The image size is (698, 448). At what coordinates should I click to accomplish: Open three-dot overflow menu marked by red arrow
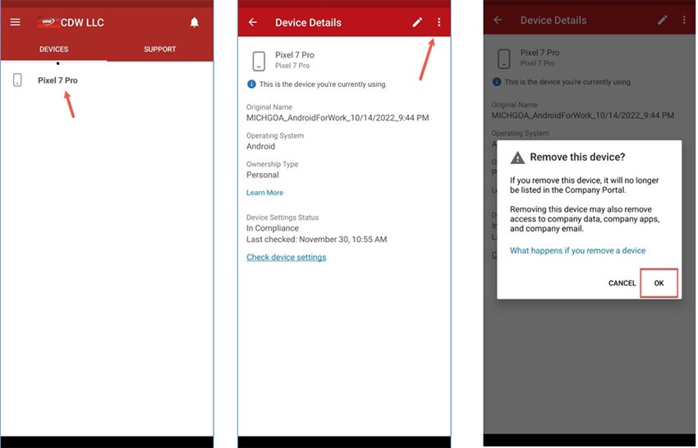click(439, 22)
